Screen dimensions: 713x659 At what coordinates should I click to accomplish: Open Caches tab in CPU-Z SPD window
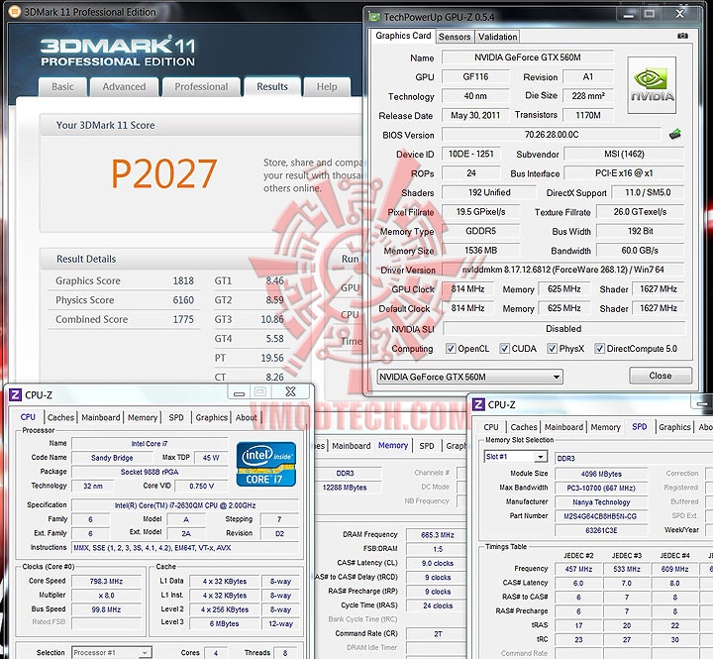click(x=524, y=427)
